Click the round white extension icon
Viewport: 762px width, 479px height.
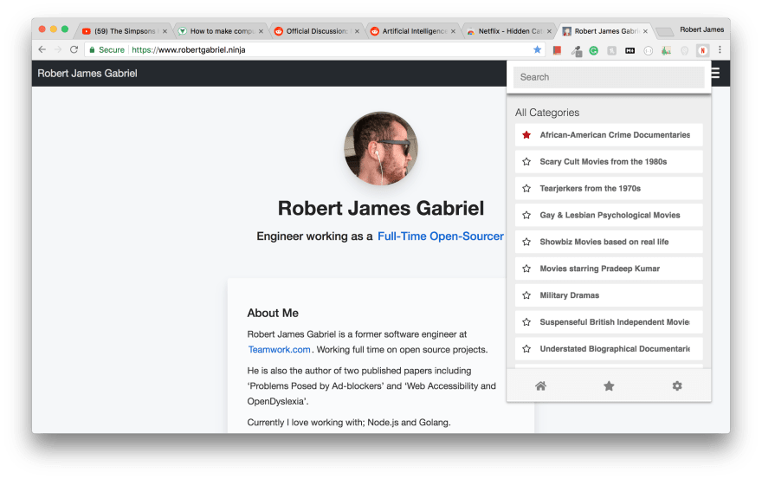tap(648, 50)
